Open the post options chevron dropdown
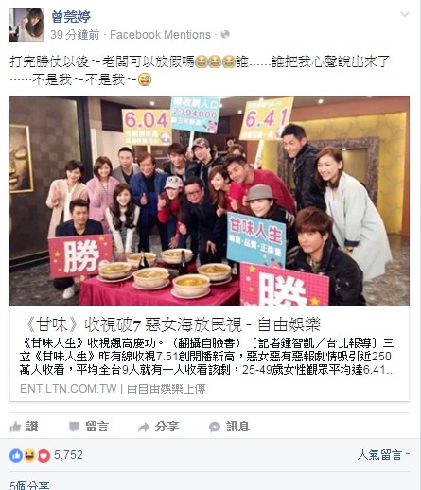Viewport: 421px width, 490px height. tap(405, 14)
